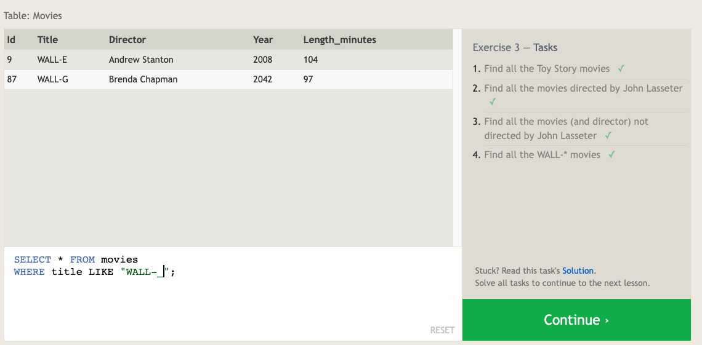Click the SELECT keyword in the query editor
The image size is (702, 345).
tap(32, 260)
